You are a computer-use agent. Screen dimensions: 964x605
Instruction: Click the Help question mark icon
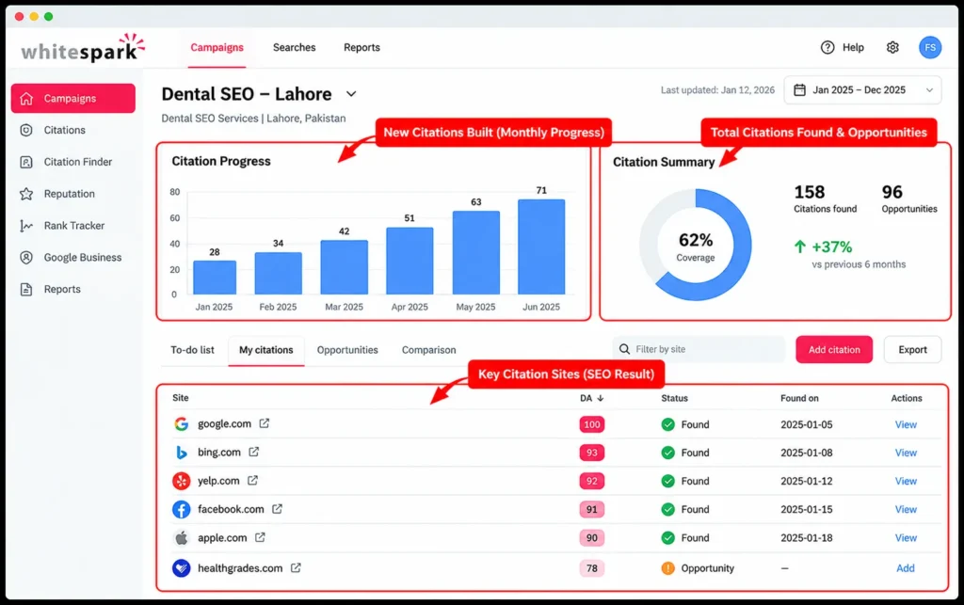(827, 47)
